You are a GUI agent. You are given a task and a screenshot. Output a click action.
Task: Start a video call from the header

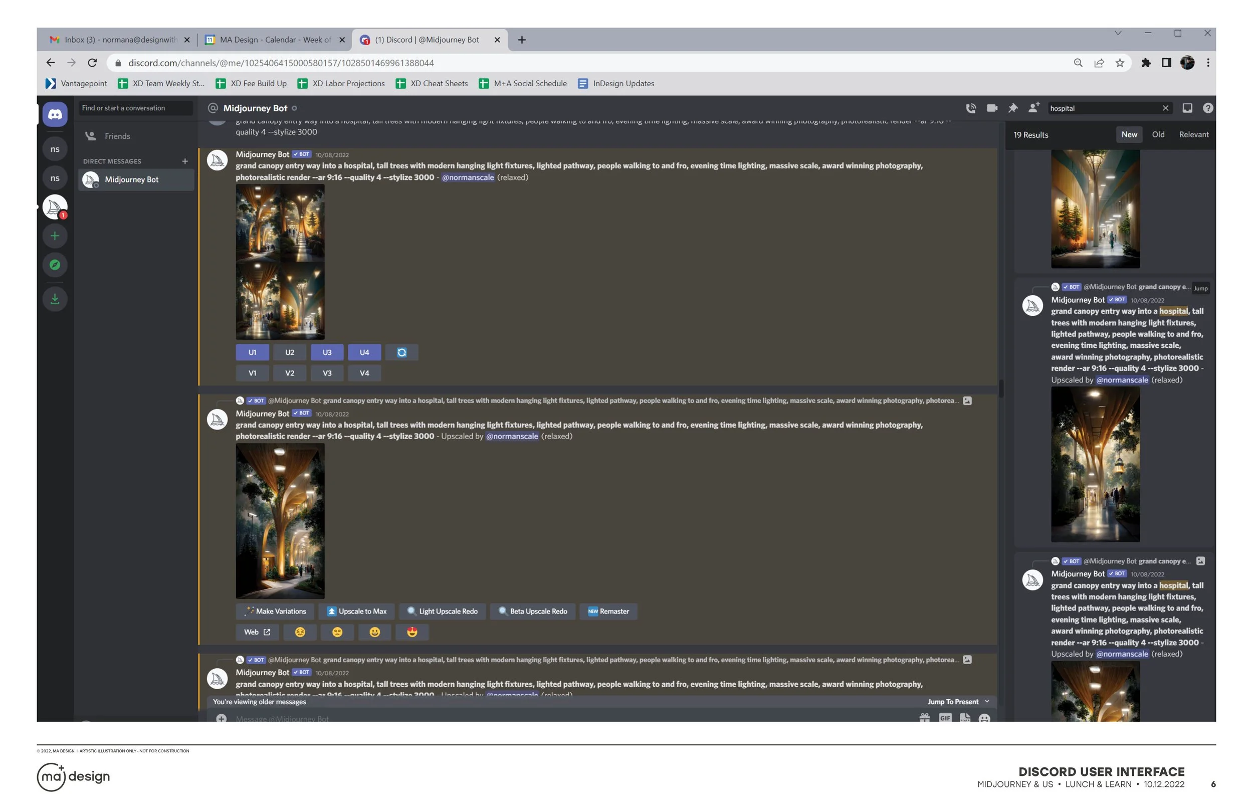pyautogui.click(x=992, y=108)
